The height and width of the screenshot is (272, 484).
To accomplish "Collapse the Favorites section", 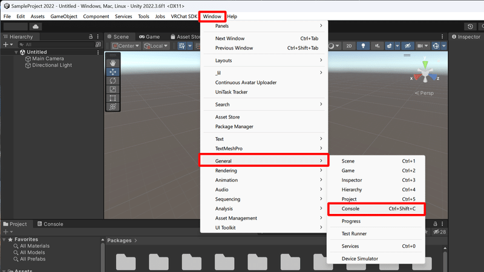I will 4,239.
